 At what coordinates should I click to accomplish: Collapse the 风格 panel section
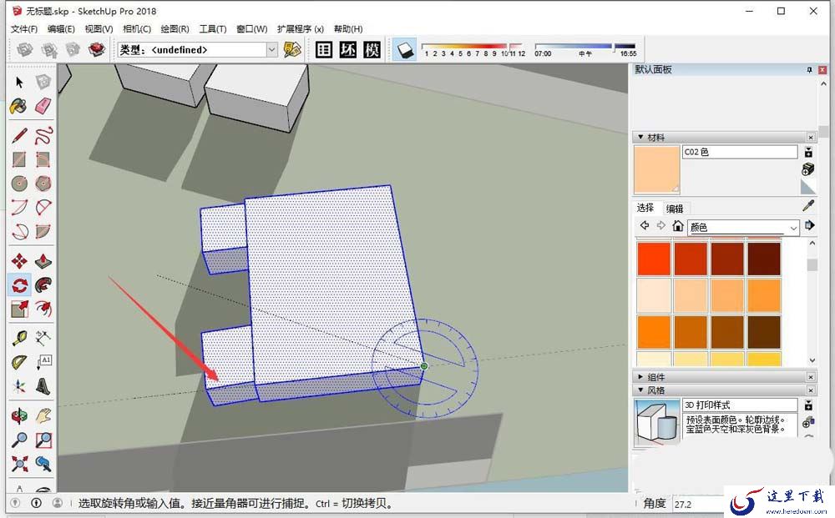pyautogui.click(x=640, y=390)
